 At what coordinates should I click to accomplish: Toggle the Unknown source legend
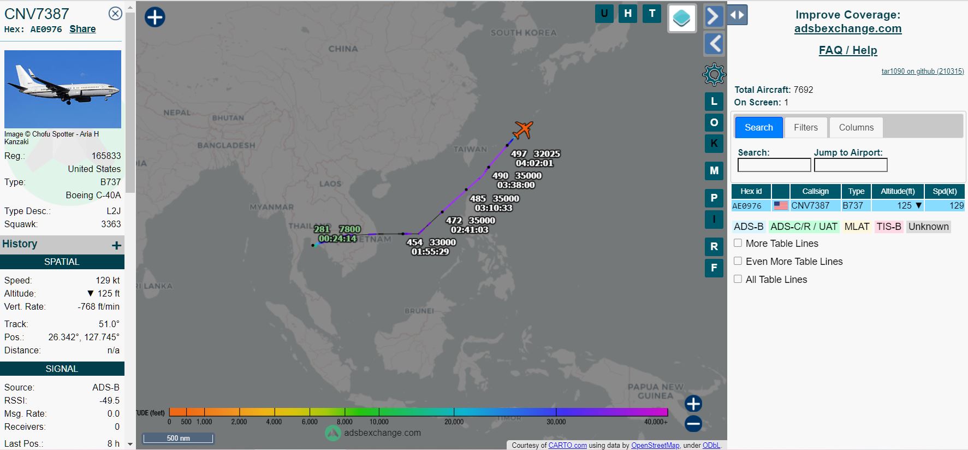pos(929,227)
